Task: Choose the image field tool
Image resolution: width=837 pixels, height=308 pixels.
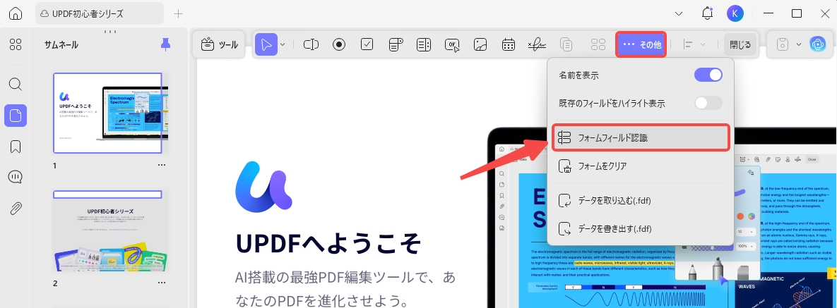Action: tap(480, 45)
